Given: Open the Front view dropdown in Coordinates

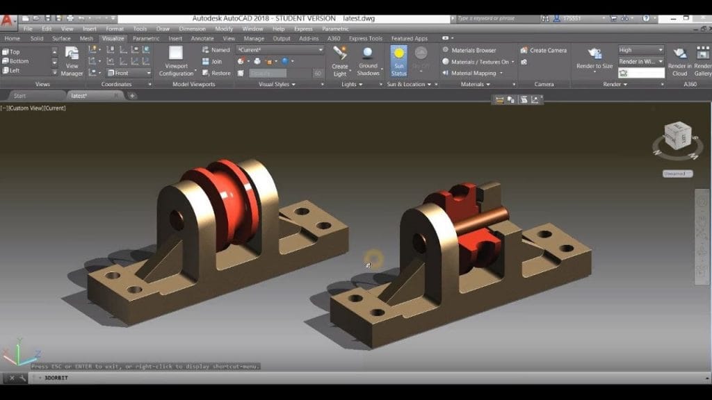Looking at the screenshot, I should coord(148,73).
